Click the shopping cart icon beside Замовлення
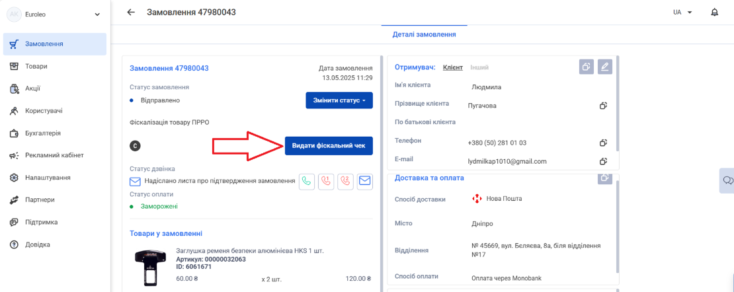734x292 pixels. (14, 44)
